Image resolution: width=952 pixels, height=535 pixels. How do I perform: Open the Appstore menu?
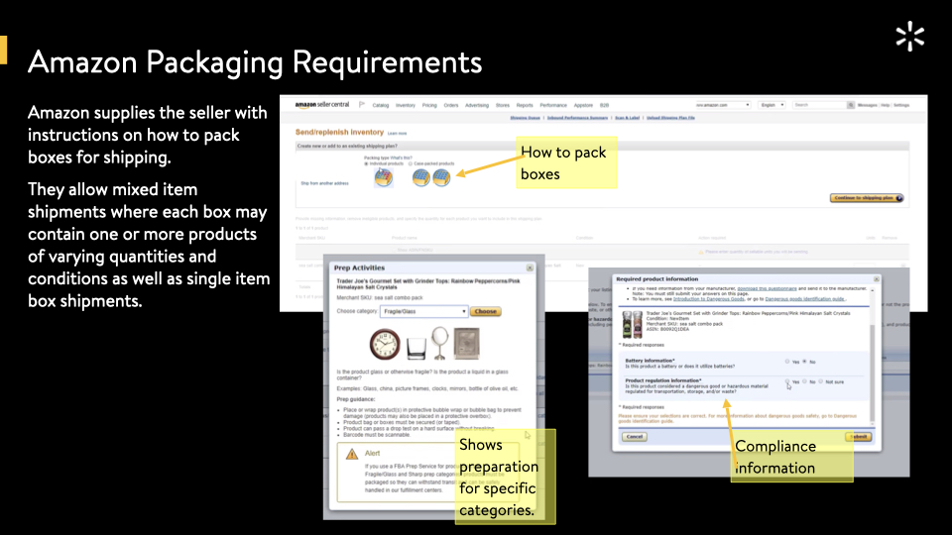point(583,105)
